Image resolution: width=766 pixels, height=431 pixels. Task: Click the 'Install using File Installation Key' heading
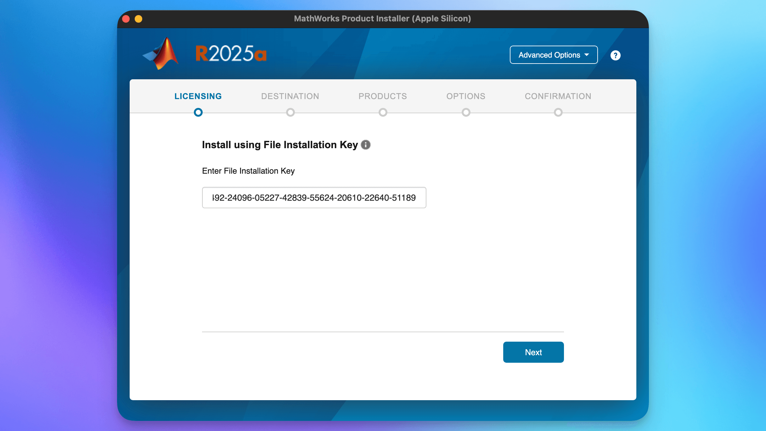[x=280, y=145]
